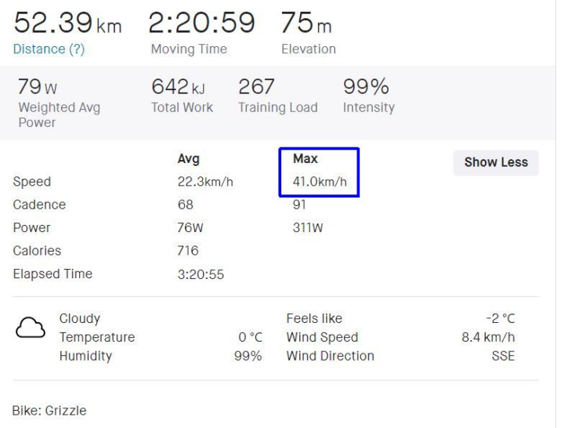Viewport: 564px width, 428px height.
Task: Click the Bike: Grizzle label
Action: point(49,410)
